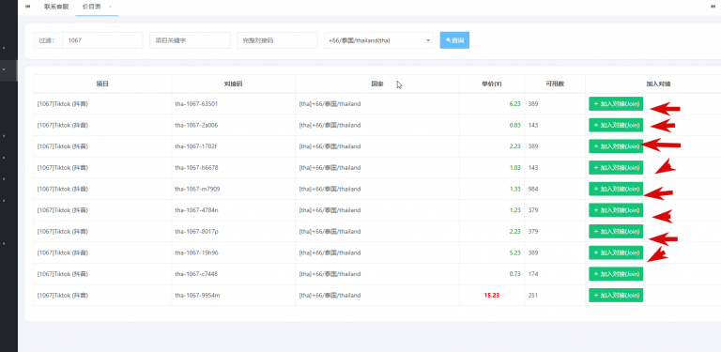Join row tha-1067-c7448 via 加入对接(Join)
This screenshot has width=721, height=352.
click(x=616, y=274)
